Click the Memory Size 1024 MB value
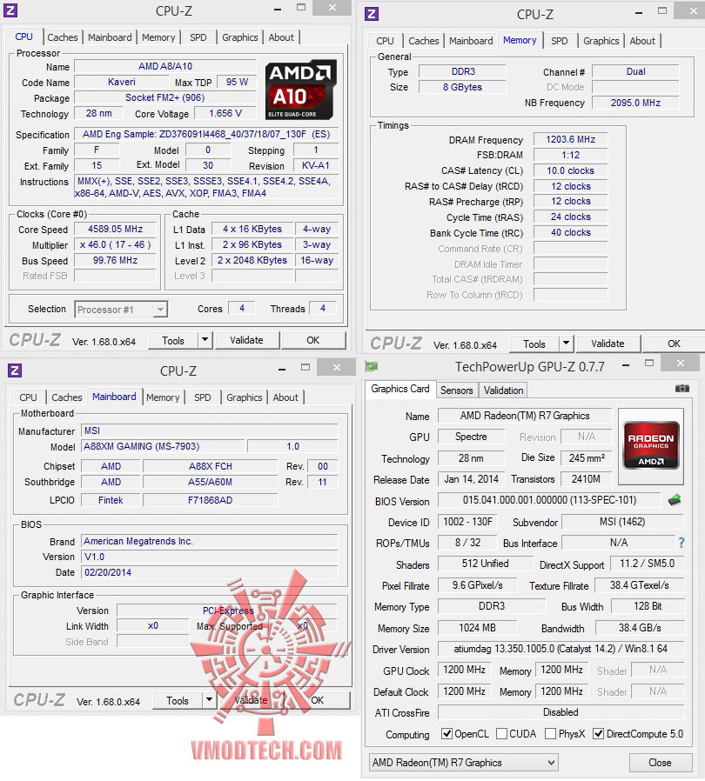The image size is (705, 781). (477, 628)
